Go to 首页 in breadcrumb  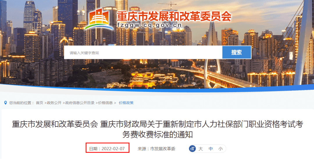pos(40,103)
